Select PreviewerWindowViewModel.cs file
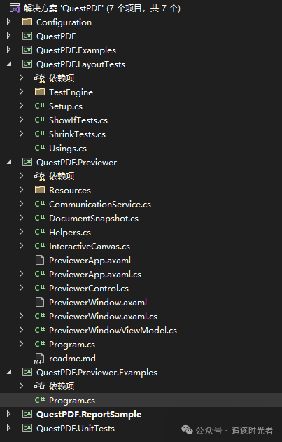This screenshot has height=442, width=282. [x=113, y=331]
